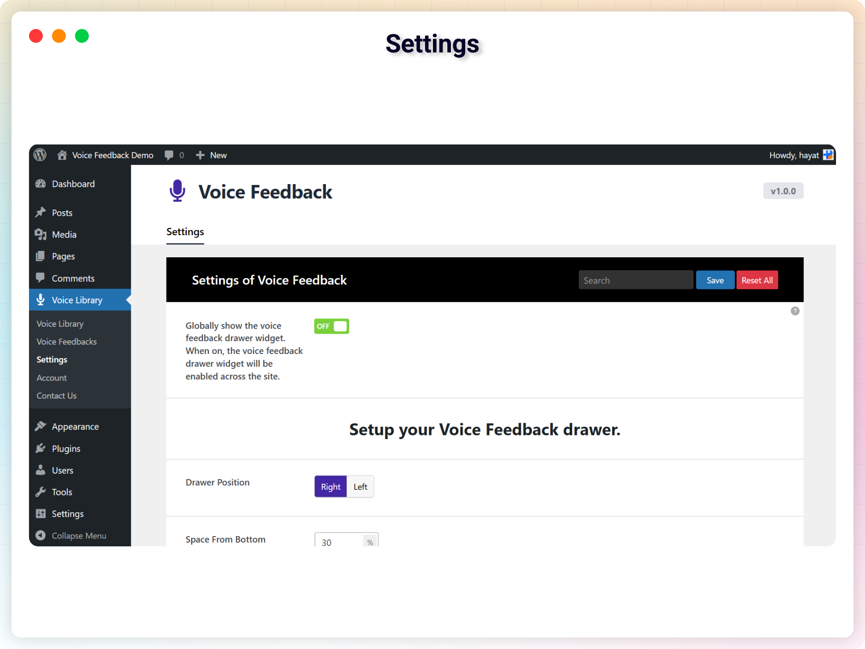The height and width of the screenshot is (649, 865).
Task: Open Settings submenu item under Voice Library
Action: pyautogui.click(x=52, y=359)
